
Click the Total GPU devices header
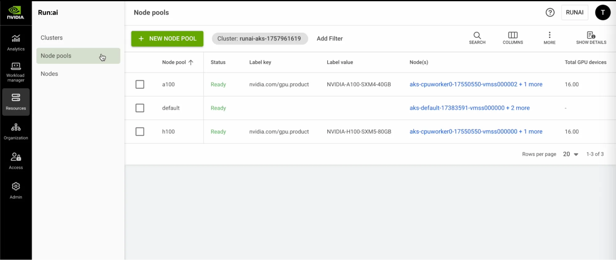coord(585,62)
